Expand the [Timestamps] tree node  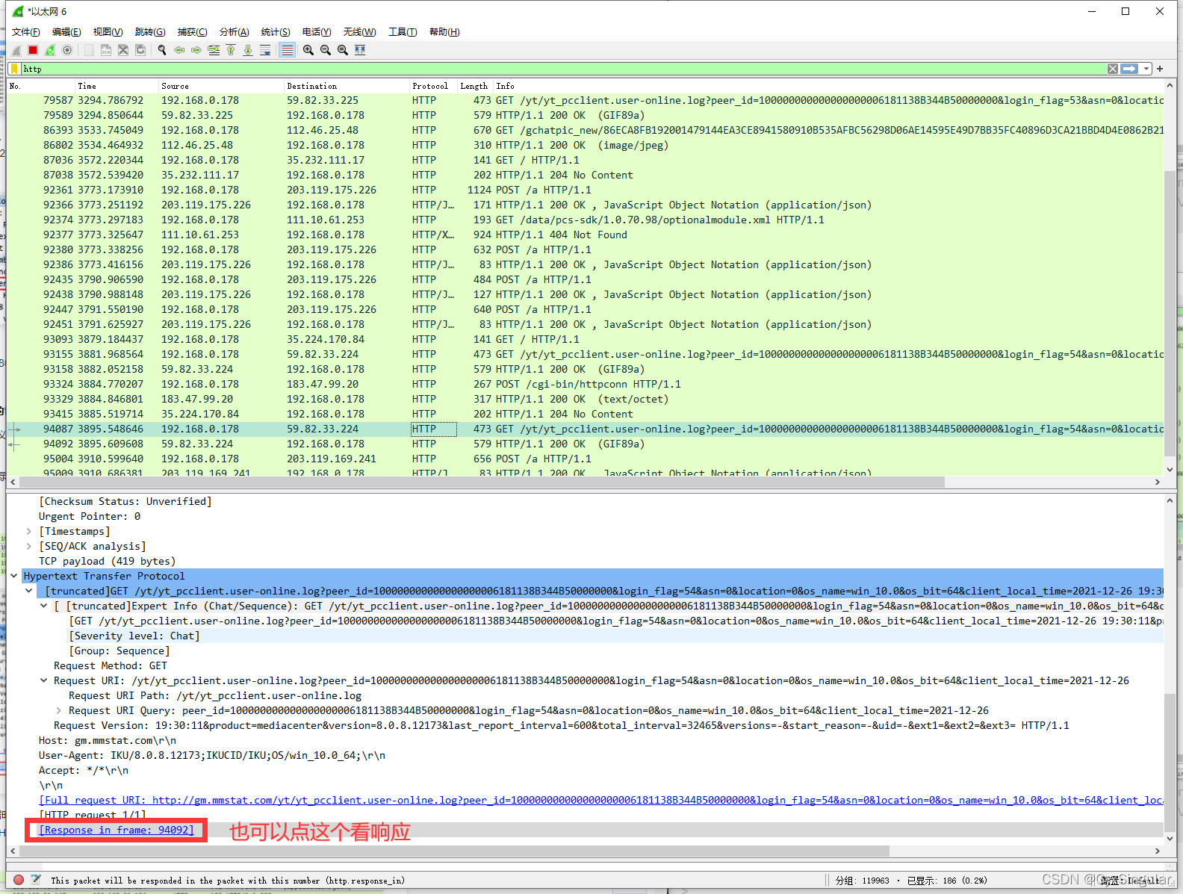point(29,531)
